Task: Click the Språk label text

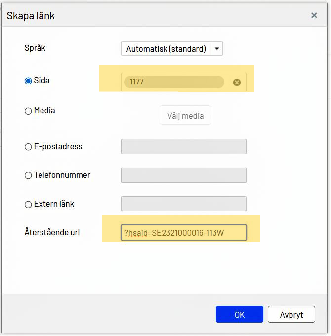Action: [x=35, y=48]
